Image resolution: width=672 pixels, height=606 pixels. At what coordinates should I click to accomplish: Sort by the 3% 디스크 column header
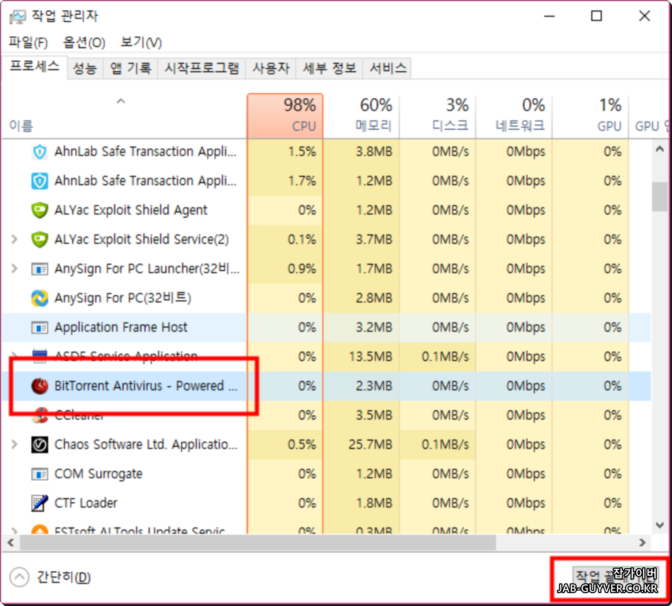click(x=438, y=116)
